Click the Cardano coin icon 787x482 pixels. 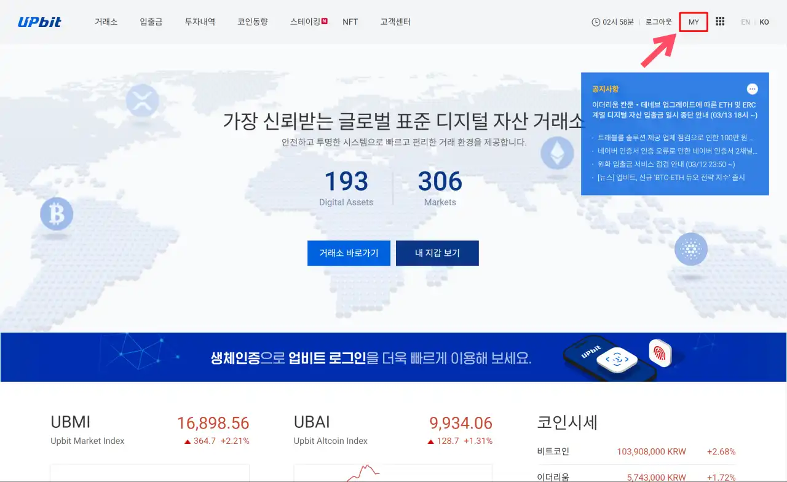click(691, 249)
